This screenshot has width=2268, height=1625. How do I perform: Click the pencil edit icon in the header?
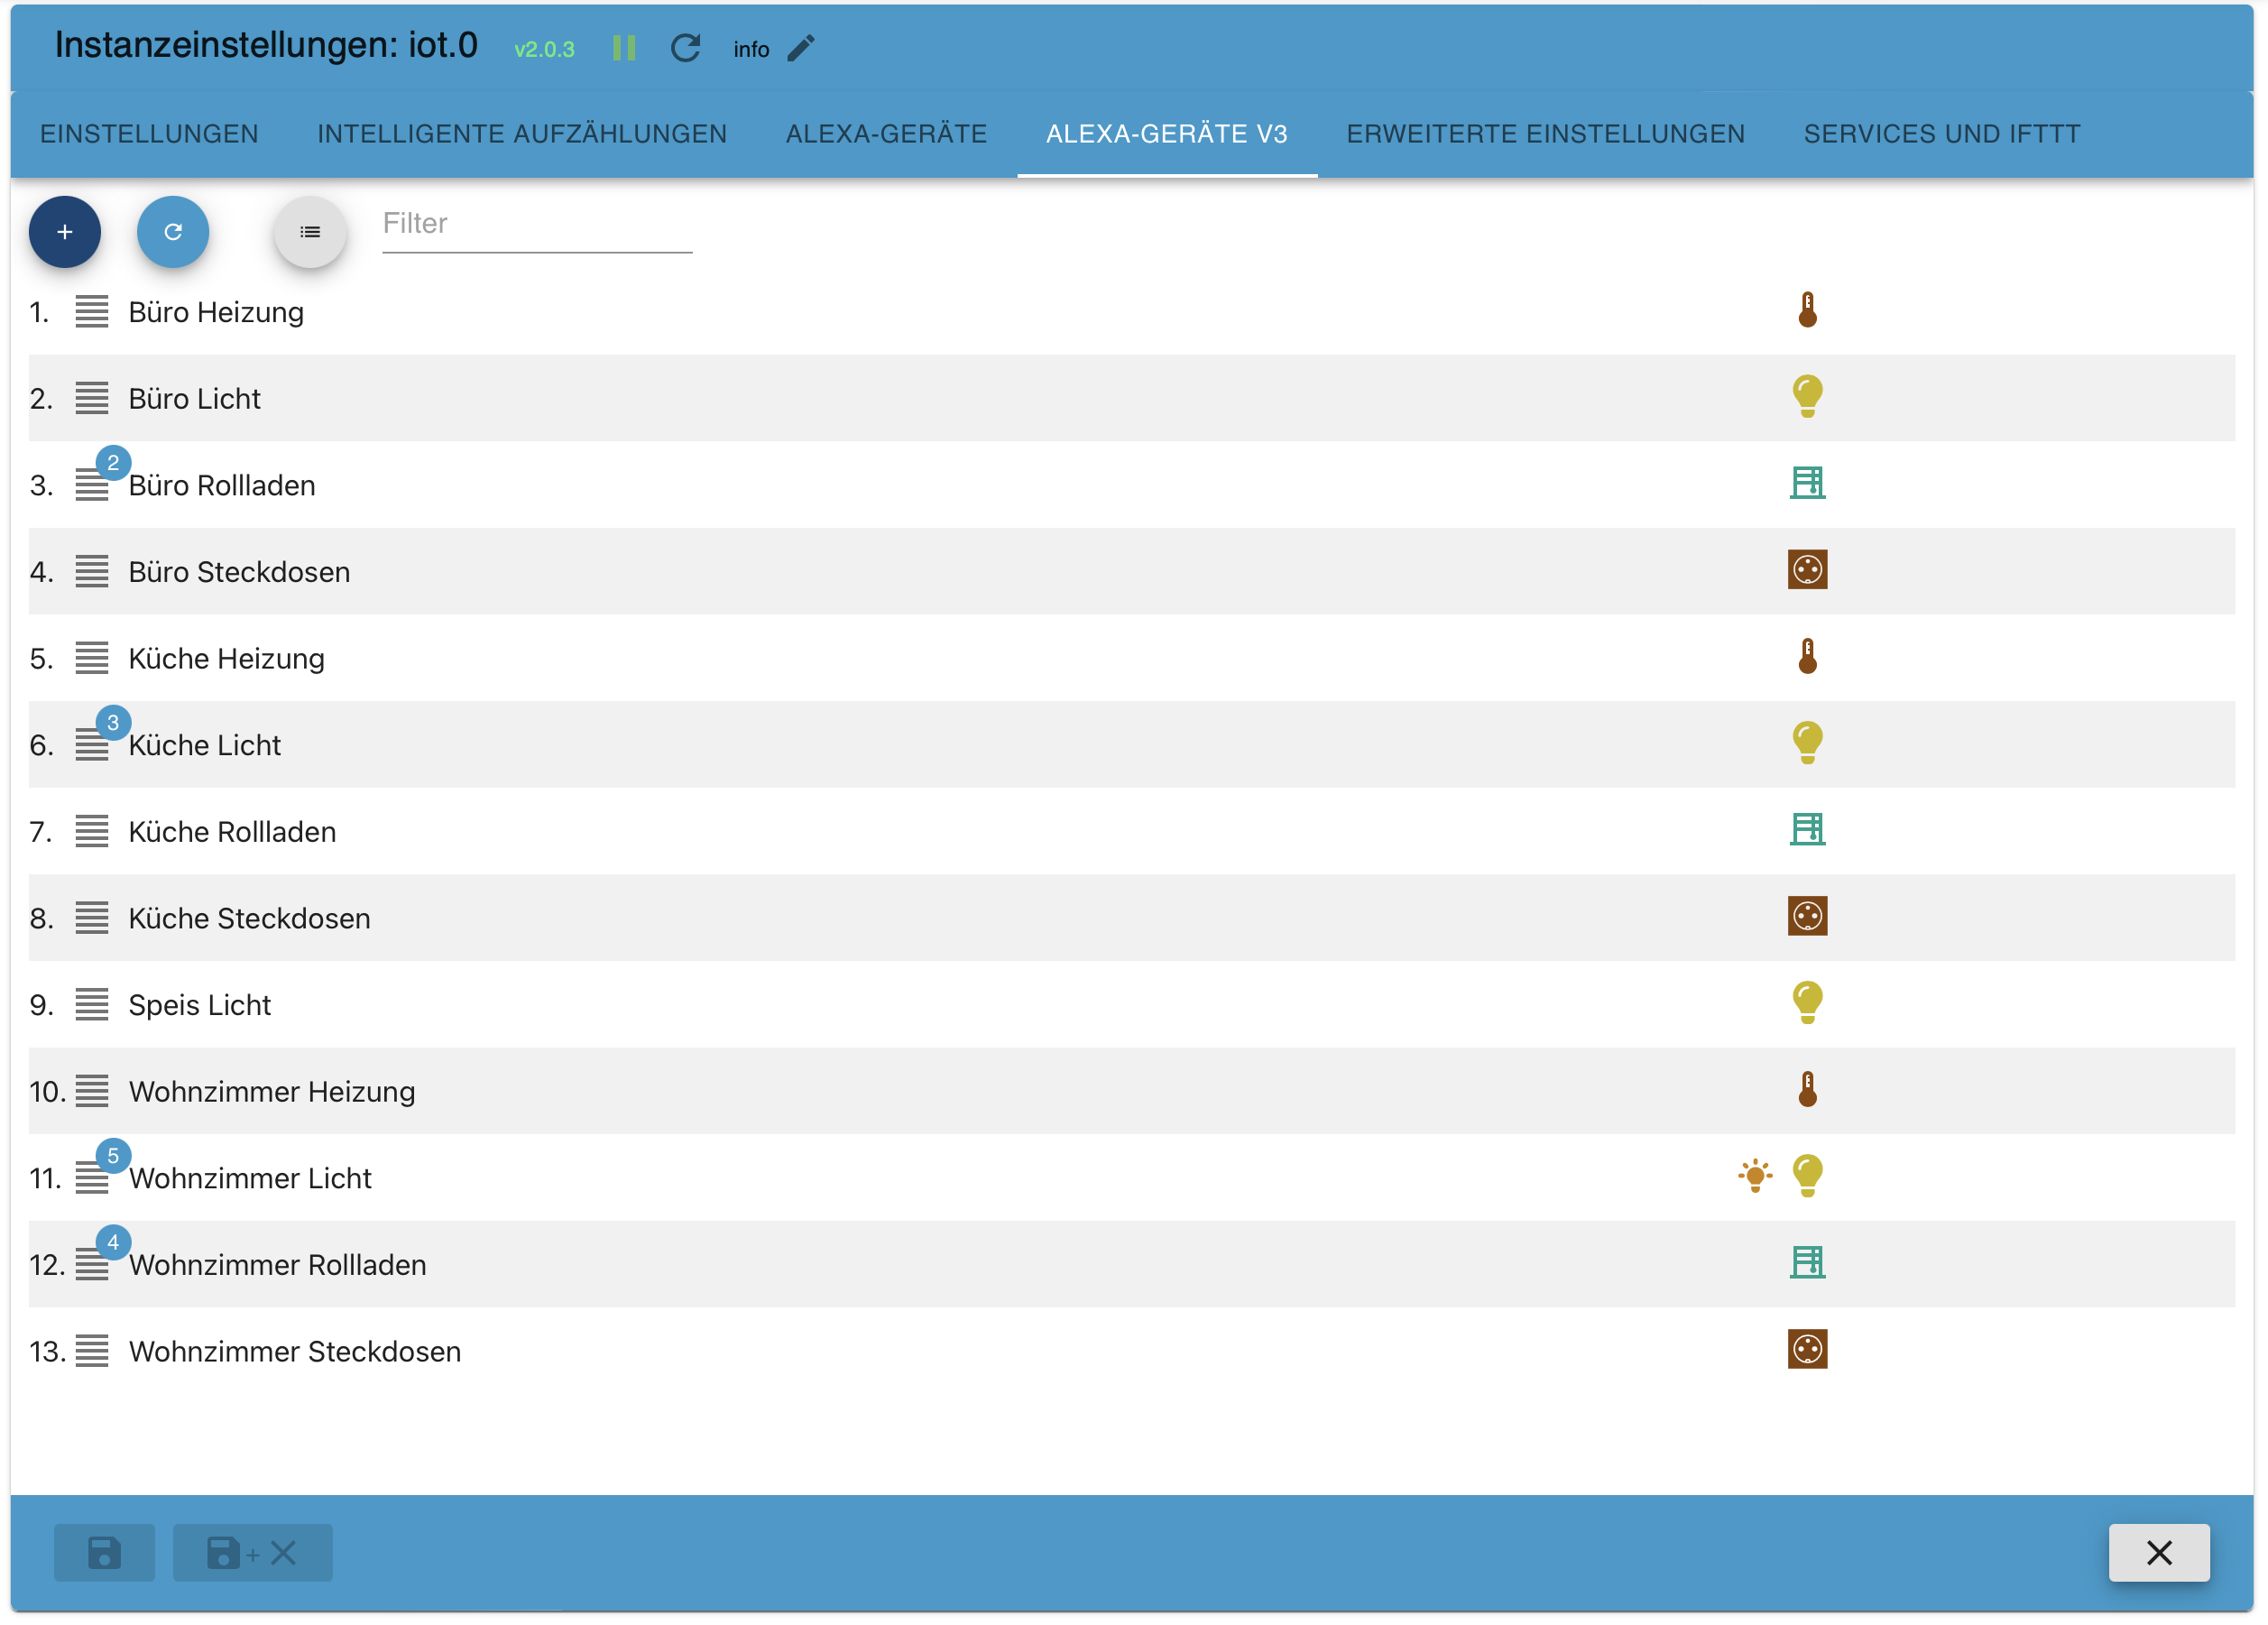point(799,47)
